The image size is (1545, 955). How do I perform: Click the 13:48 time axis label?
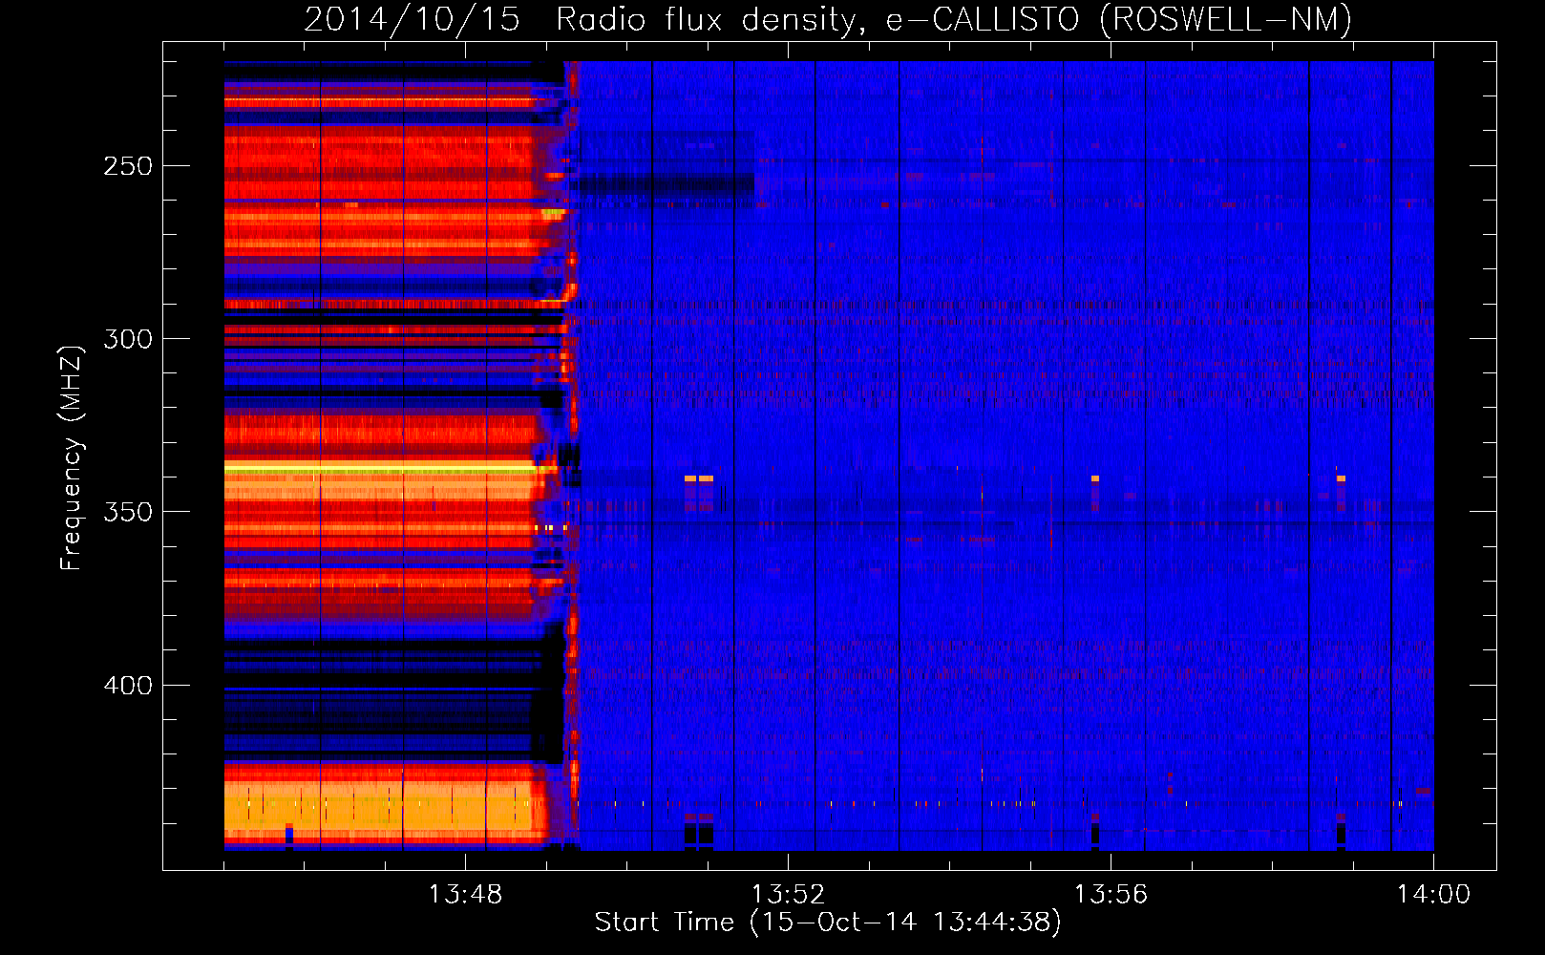click(465, 895)
